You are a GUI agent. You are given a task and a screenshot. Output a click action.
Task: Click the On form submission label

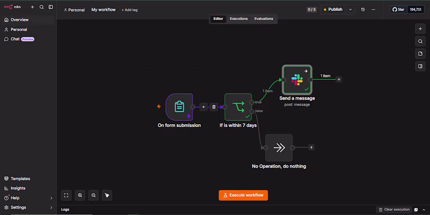pos(179,125)
